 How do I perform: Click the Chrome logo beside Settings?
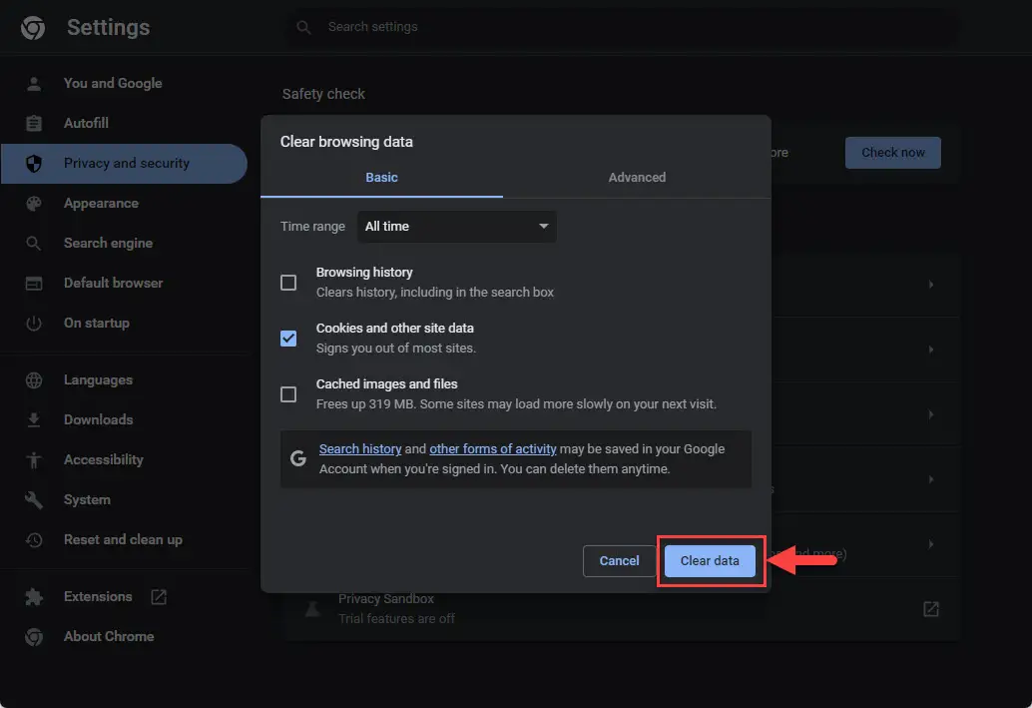pos(33,28)
